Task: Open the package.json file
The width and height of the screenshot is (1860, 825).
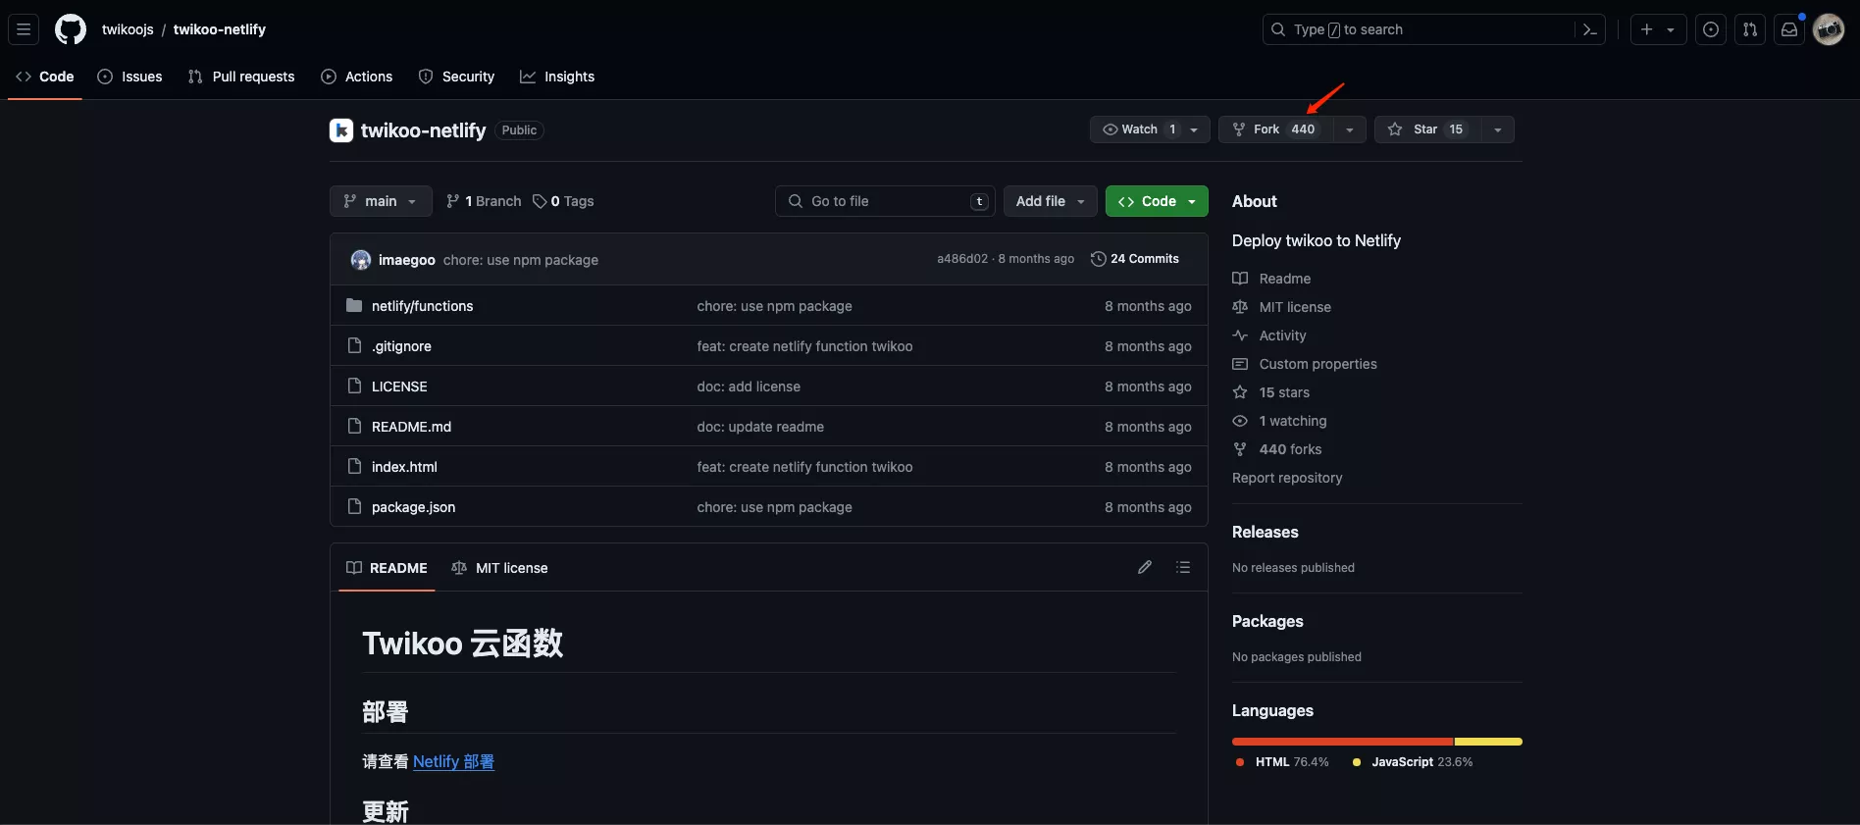Action: (413, 507)
